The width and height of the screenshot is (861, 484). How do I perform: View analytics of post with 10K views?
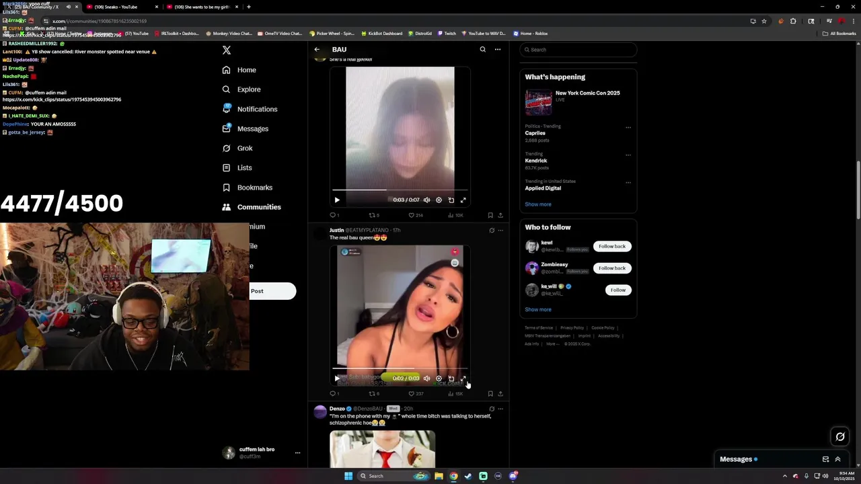click(x=456, y=215)
